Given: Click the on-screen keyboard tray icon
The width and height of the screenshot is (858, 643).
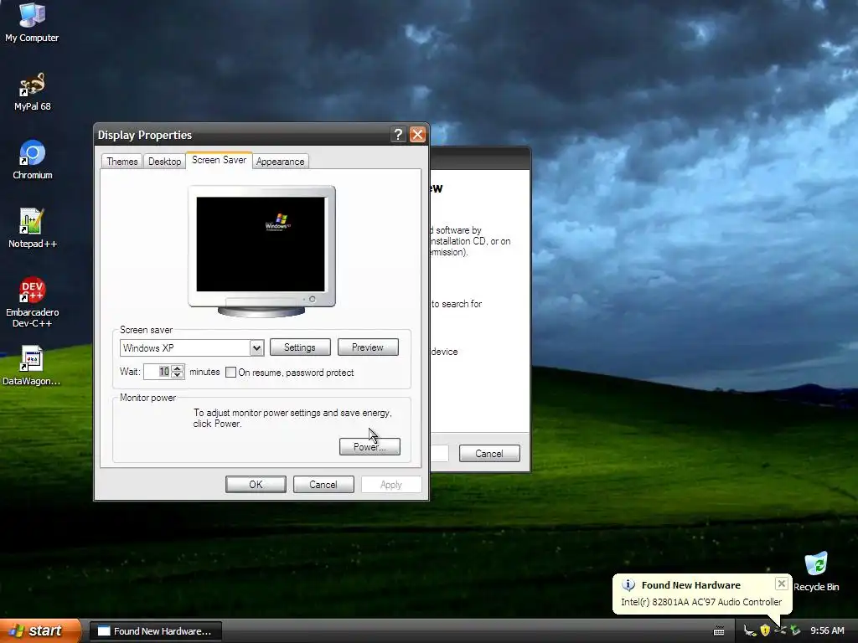Looking at the screenshot, I should [x=719, y=631].
